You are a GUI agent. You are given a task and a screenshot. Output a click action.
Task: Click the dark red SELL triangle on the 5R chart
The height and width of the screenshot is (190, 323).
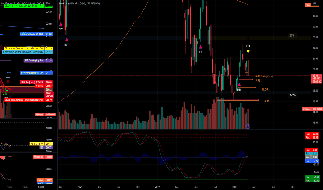pyautogui.click(x=8, y=82)
